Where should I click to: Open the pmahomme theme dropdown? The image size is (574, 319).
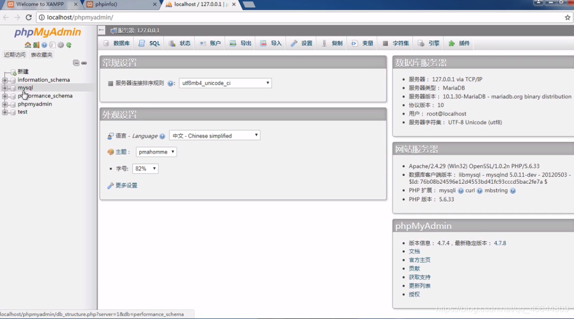pos(156,152)
